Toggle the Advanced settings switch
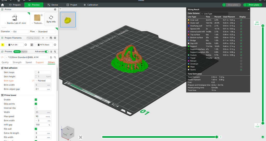 (47, 52)
